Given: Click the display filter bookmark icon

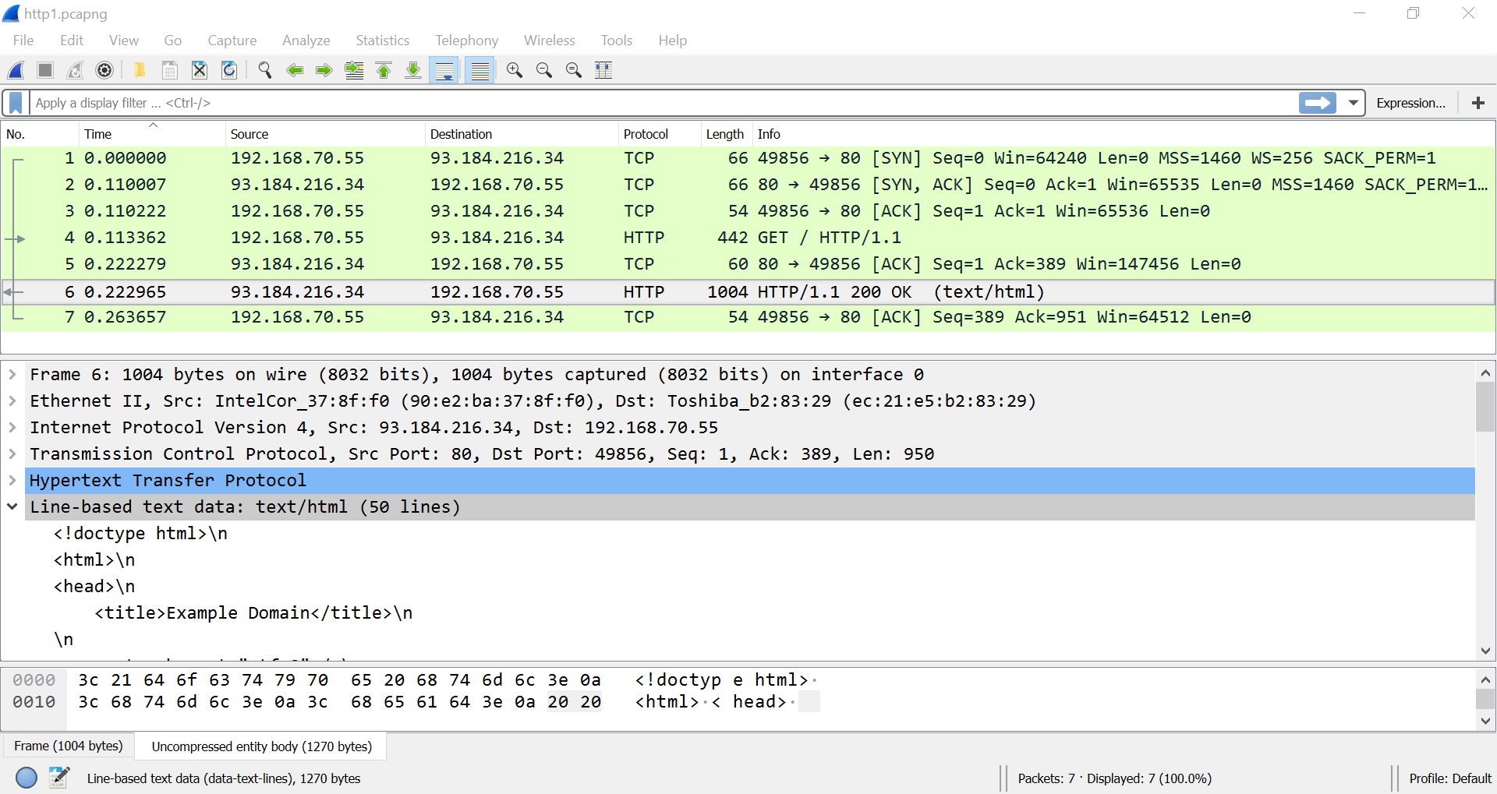Looking at the screenshot, I should [x=16, y=103].
